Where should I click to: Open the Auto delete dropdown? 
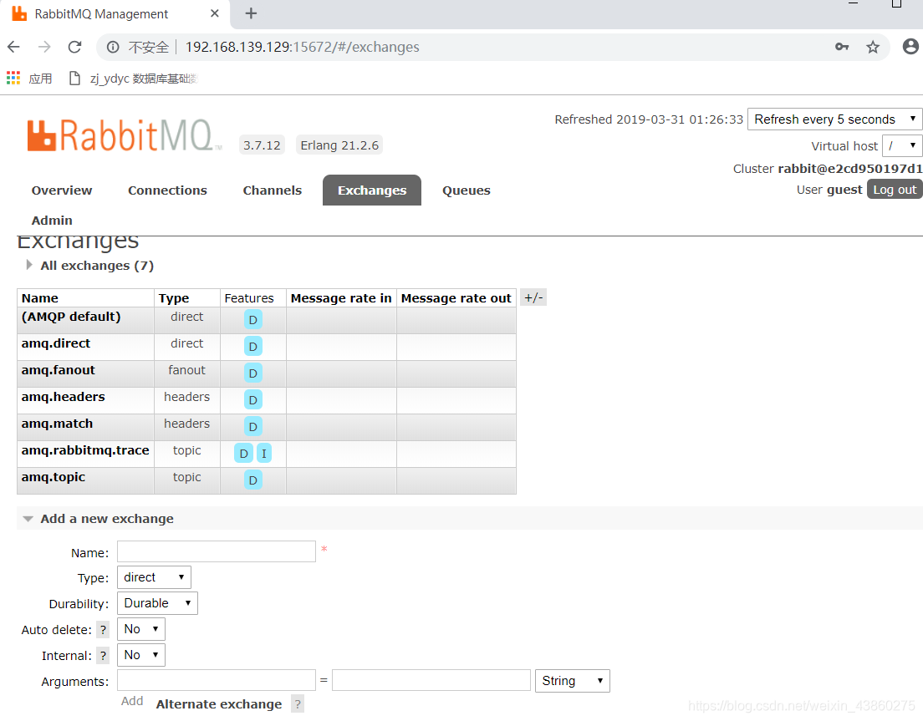point(141,629)
